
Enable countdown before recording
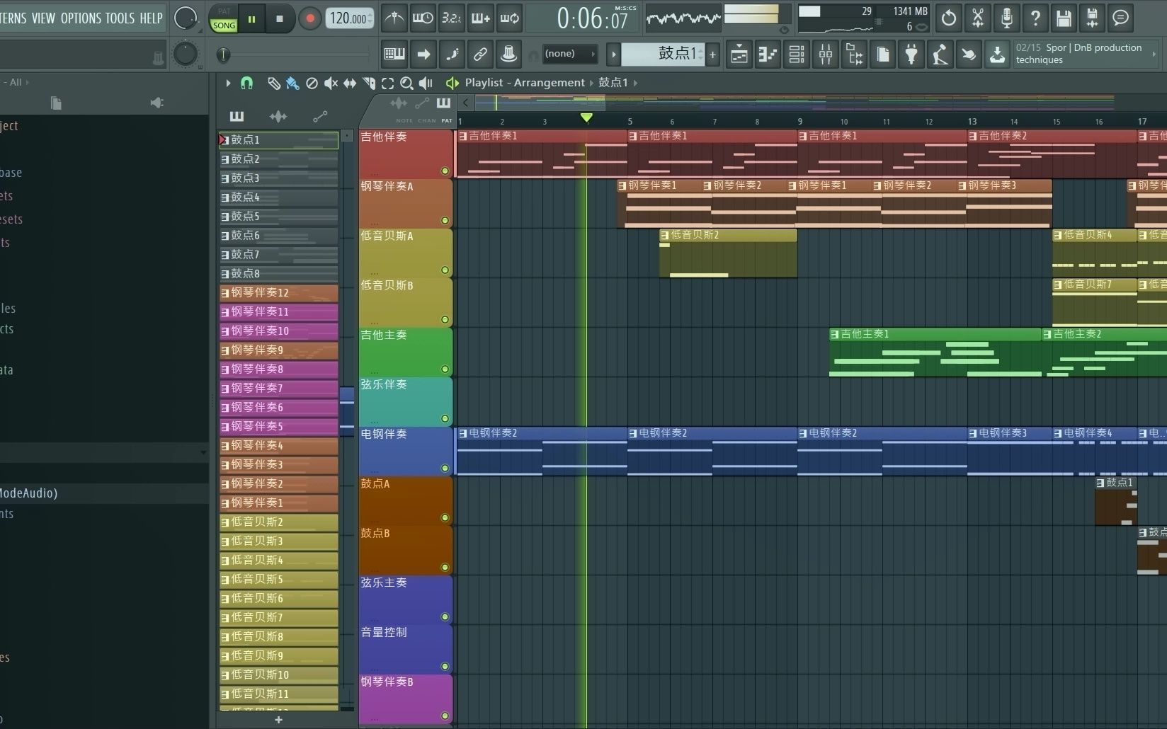452,18
